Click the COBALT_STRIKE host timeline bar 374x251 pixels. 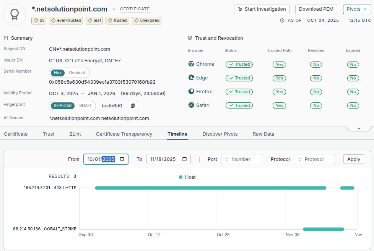click(x=324, y=229)
